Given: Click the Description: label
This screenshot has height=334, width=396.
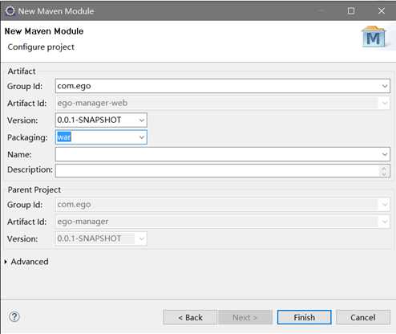Looking at the screenshot, I should tap(30, 169).
